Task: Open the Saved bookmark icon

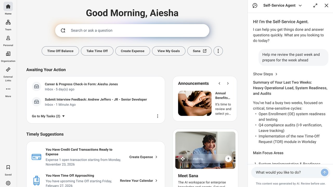Action: pyautogui.click(x=8, y=167)
